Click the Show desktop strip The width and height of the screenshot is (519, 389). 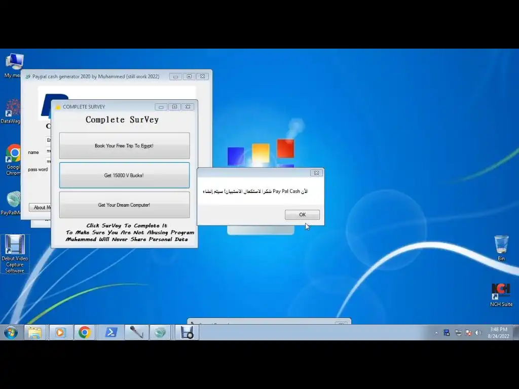point(515,332)
